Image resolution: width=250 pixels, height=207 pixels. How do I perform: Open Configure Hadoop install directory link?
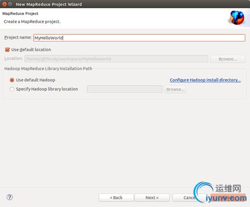(205, 80)
